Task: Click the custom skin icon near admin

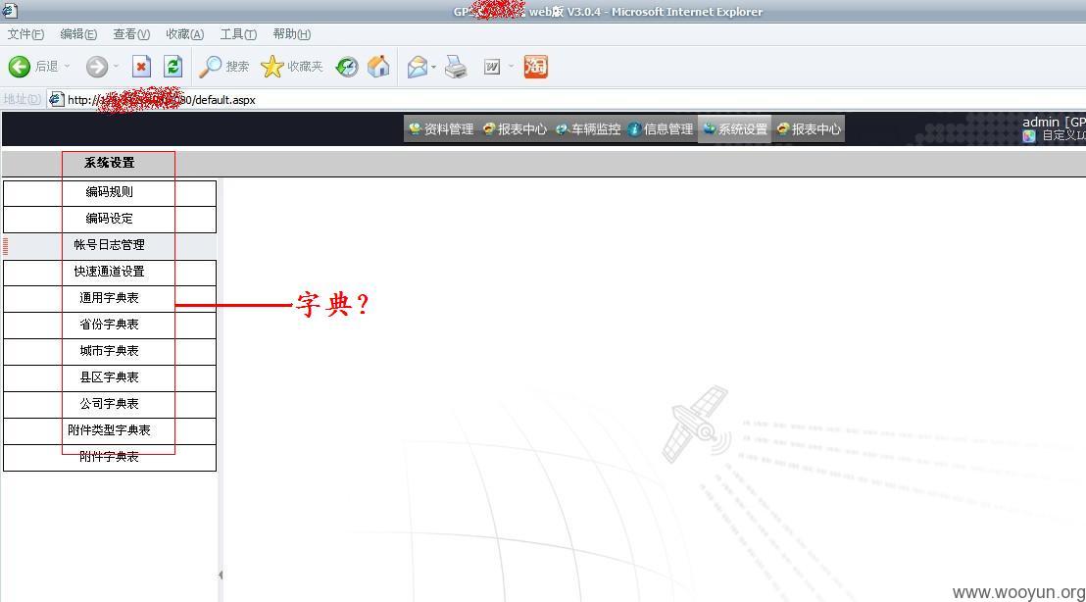Action: [1029, 135]
